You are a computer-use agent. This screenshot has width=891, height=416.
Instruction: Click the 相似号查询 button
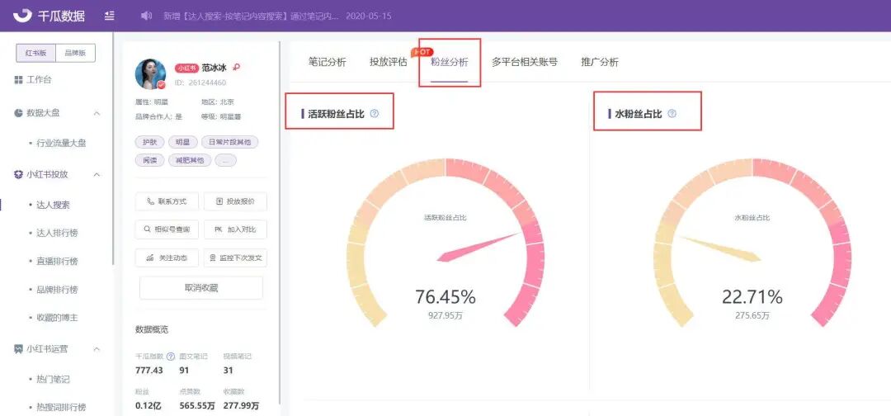pos(167,229)
